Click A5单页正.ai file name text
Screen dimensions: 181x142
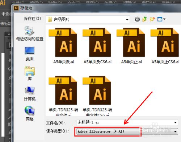131,62
